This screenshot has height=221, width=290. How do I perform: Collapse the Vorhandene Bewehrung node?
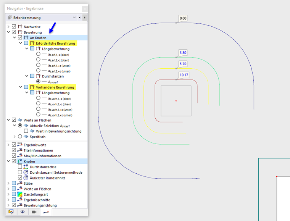point(21,87)
